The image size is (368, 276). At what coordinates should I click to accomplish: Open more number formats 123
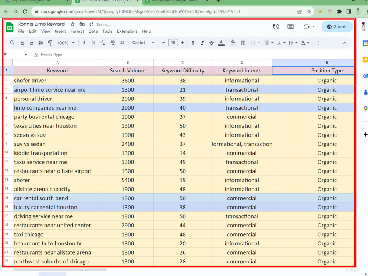pyautogui.click(x=122, y=43)
